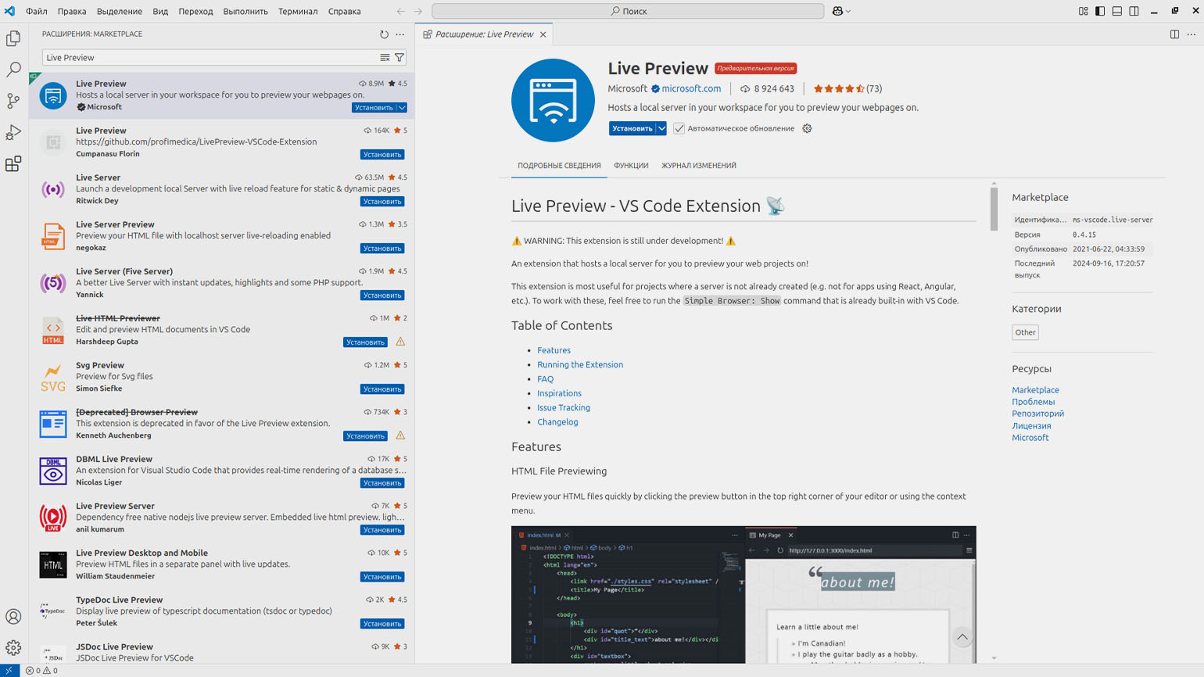Split the editor to the right
The width and height of the screenshot is (1204, 677).
coord(1174,34)
